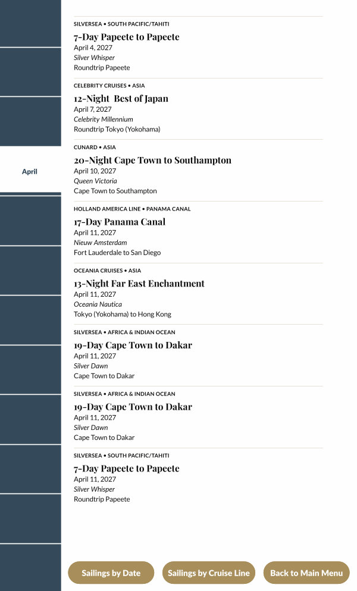Open 20-Night Cape Town to Southampton title
Image resolution: width=357 pixels, height=591 pixels.
pyautogui.click(x=152, y=161)
